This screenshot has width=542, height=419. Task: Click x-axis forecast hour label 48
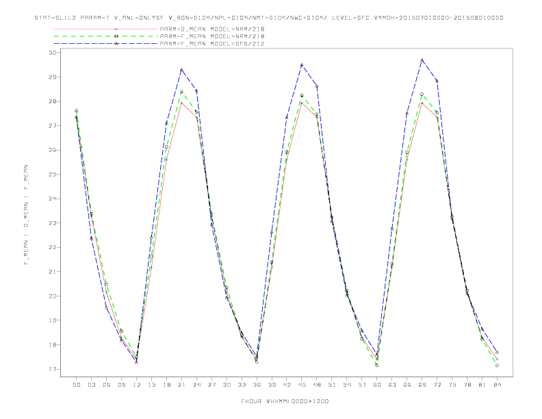(317, 385)
